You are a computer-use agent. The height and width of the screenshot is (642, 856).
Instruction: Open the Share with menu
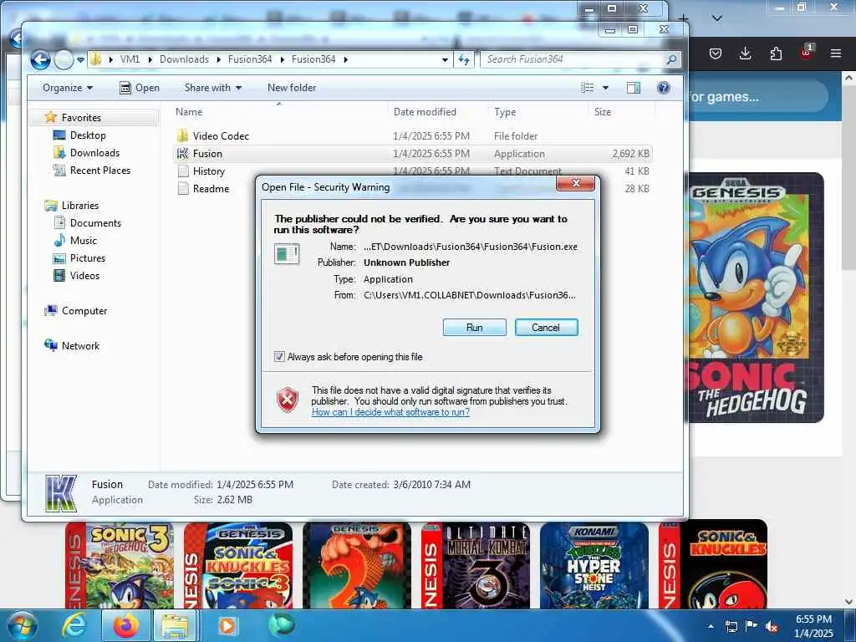coord(213,87)
